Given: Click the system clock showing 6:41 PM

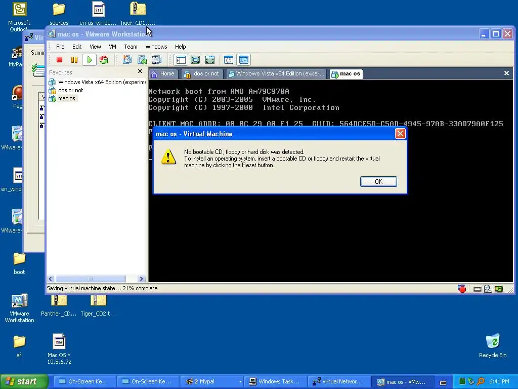Looking at the screenshot, I should coord(499,382).
